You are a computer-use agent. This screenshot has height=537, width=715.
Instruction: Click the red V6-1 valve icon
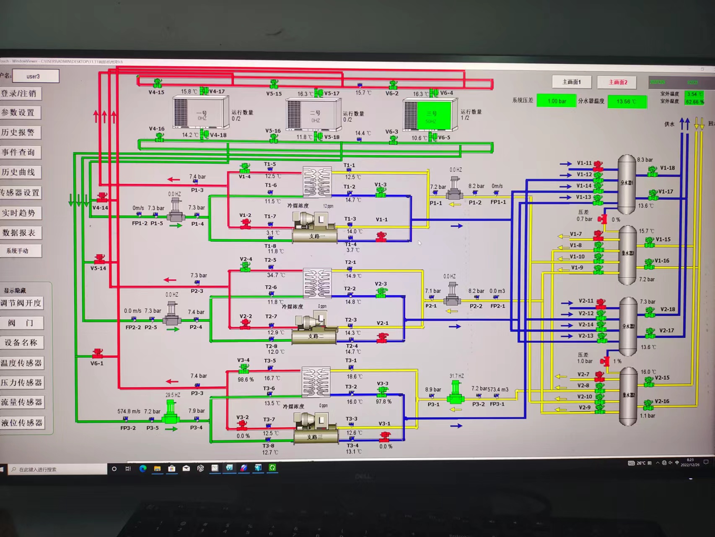coord(97,353)
